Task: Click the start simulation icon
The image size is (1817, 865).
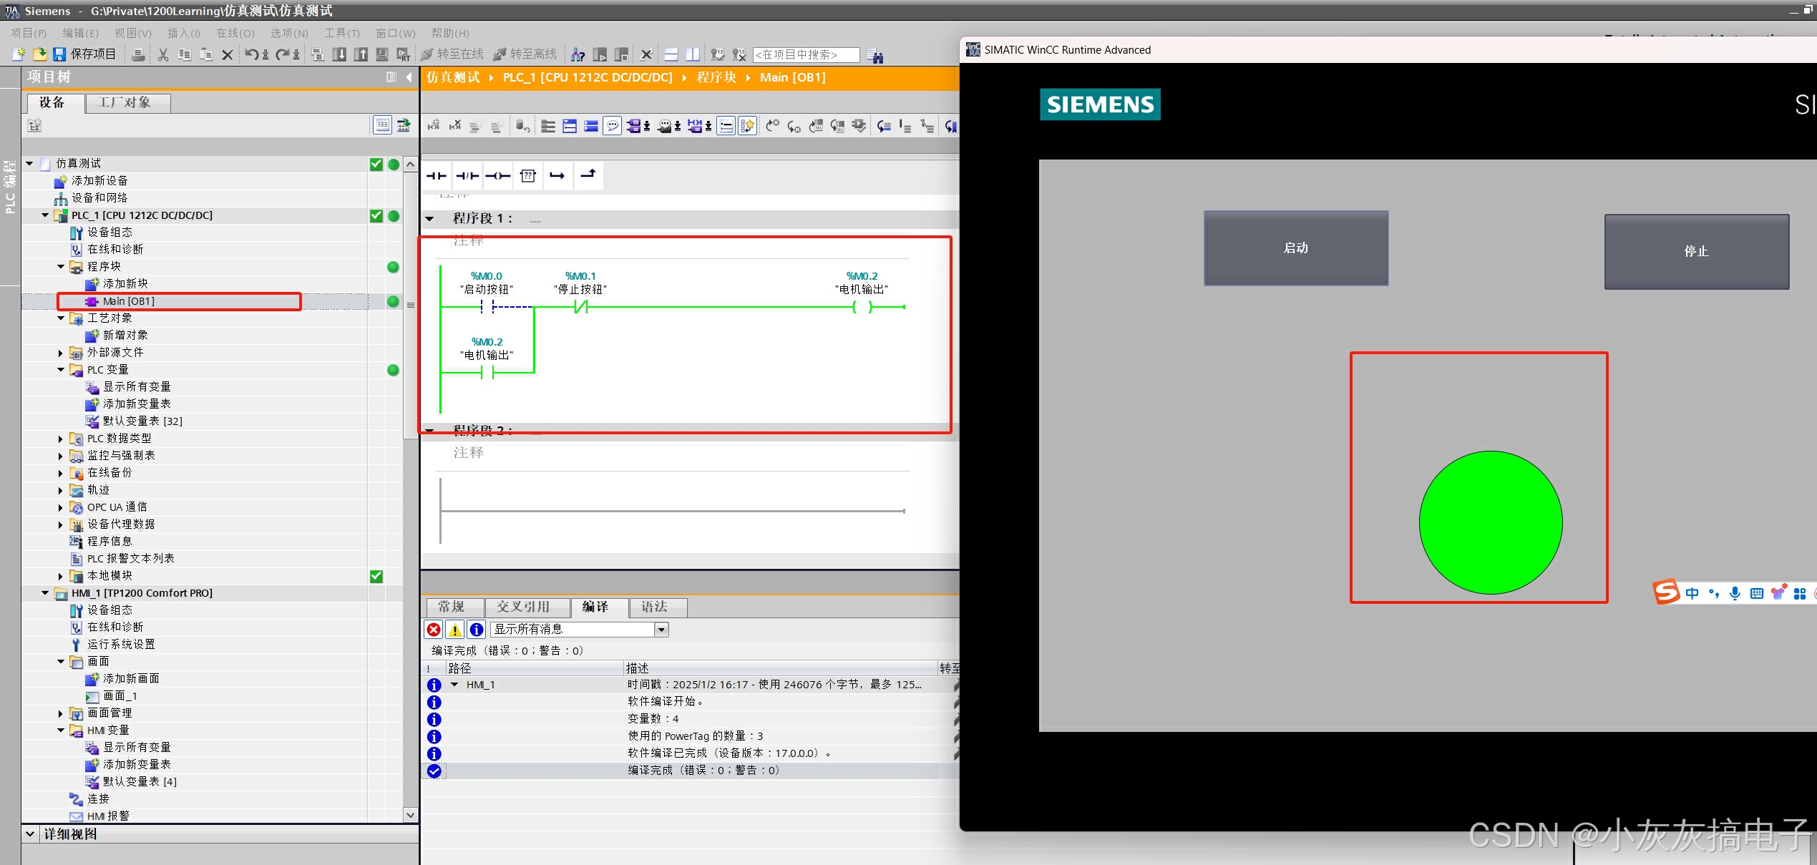Action: click(x=382, y=54)
